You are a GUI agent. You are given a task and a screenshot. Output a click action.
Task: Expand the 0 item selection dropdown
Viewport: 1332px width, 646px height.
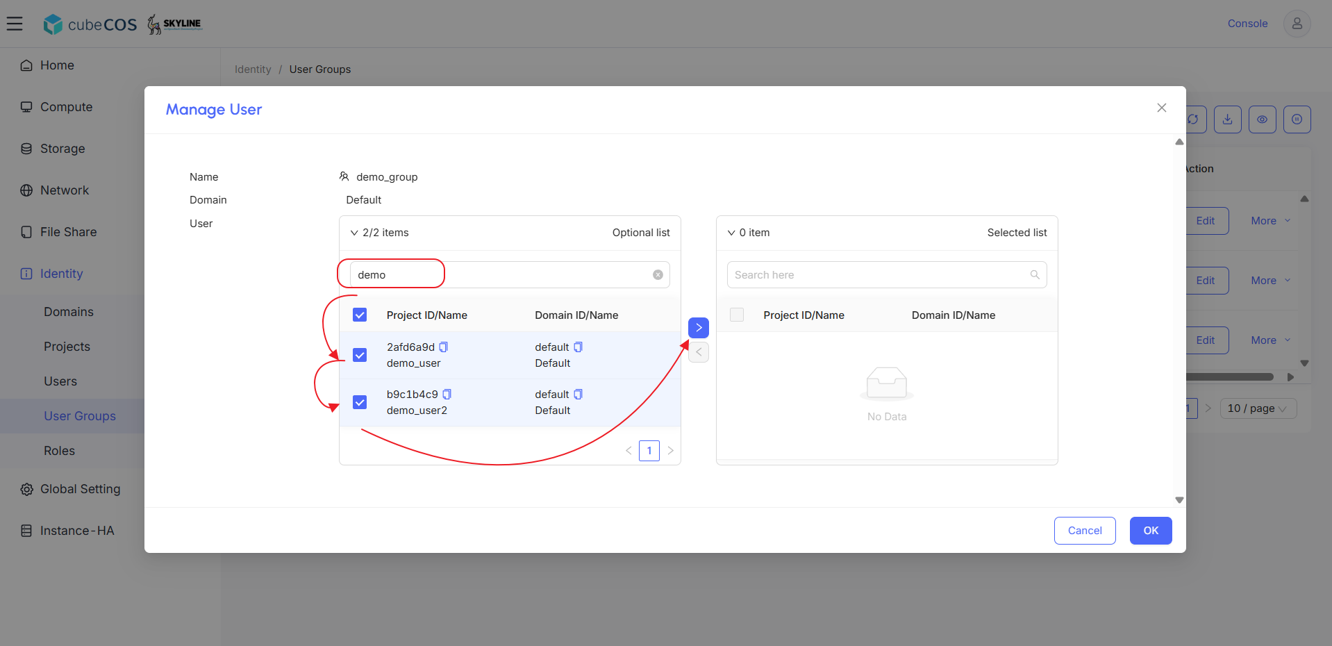click(731, 233)
